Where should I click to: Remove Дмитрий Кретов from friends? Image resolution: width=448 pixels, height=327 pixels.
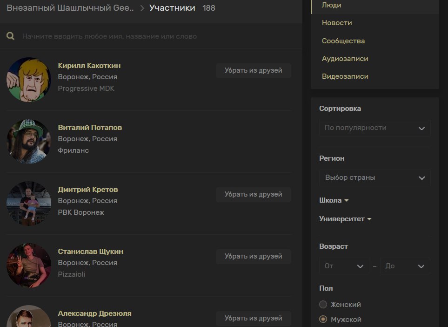click(254, 194)
